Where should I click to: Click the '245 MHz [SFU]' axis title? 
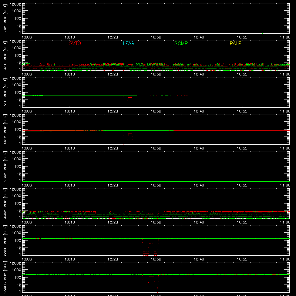click(5, 18)
